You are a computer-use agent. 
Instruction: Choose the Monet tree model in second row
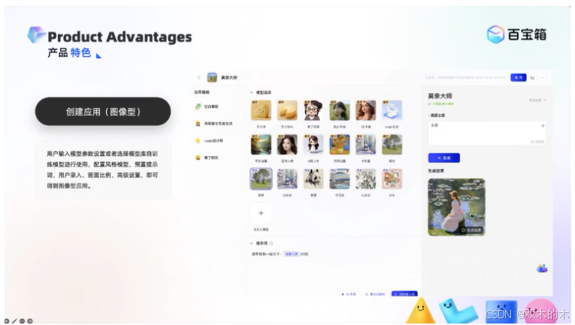click(x=392, y=145)
